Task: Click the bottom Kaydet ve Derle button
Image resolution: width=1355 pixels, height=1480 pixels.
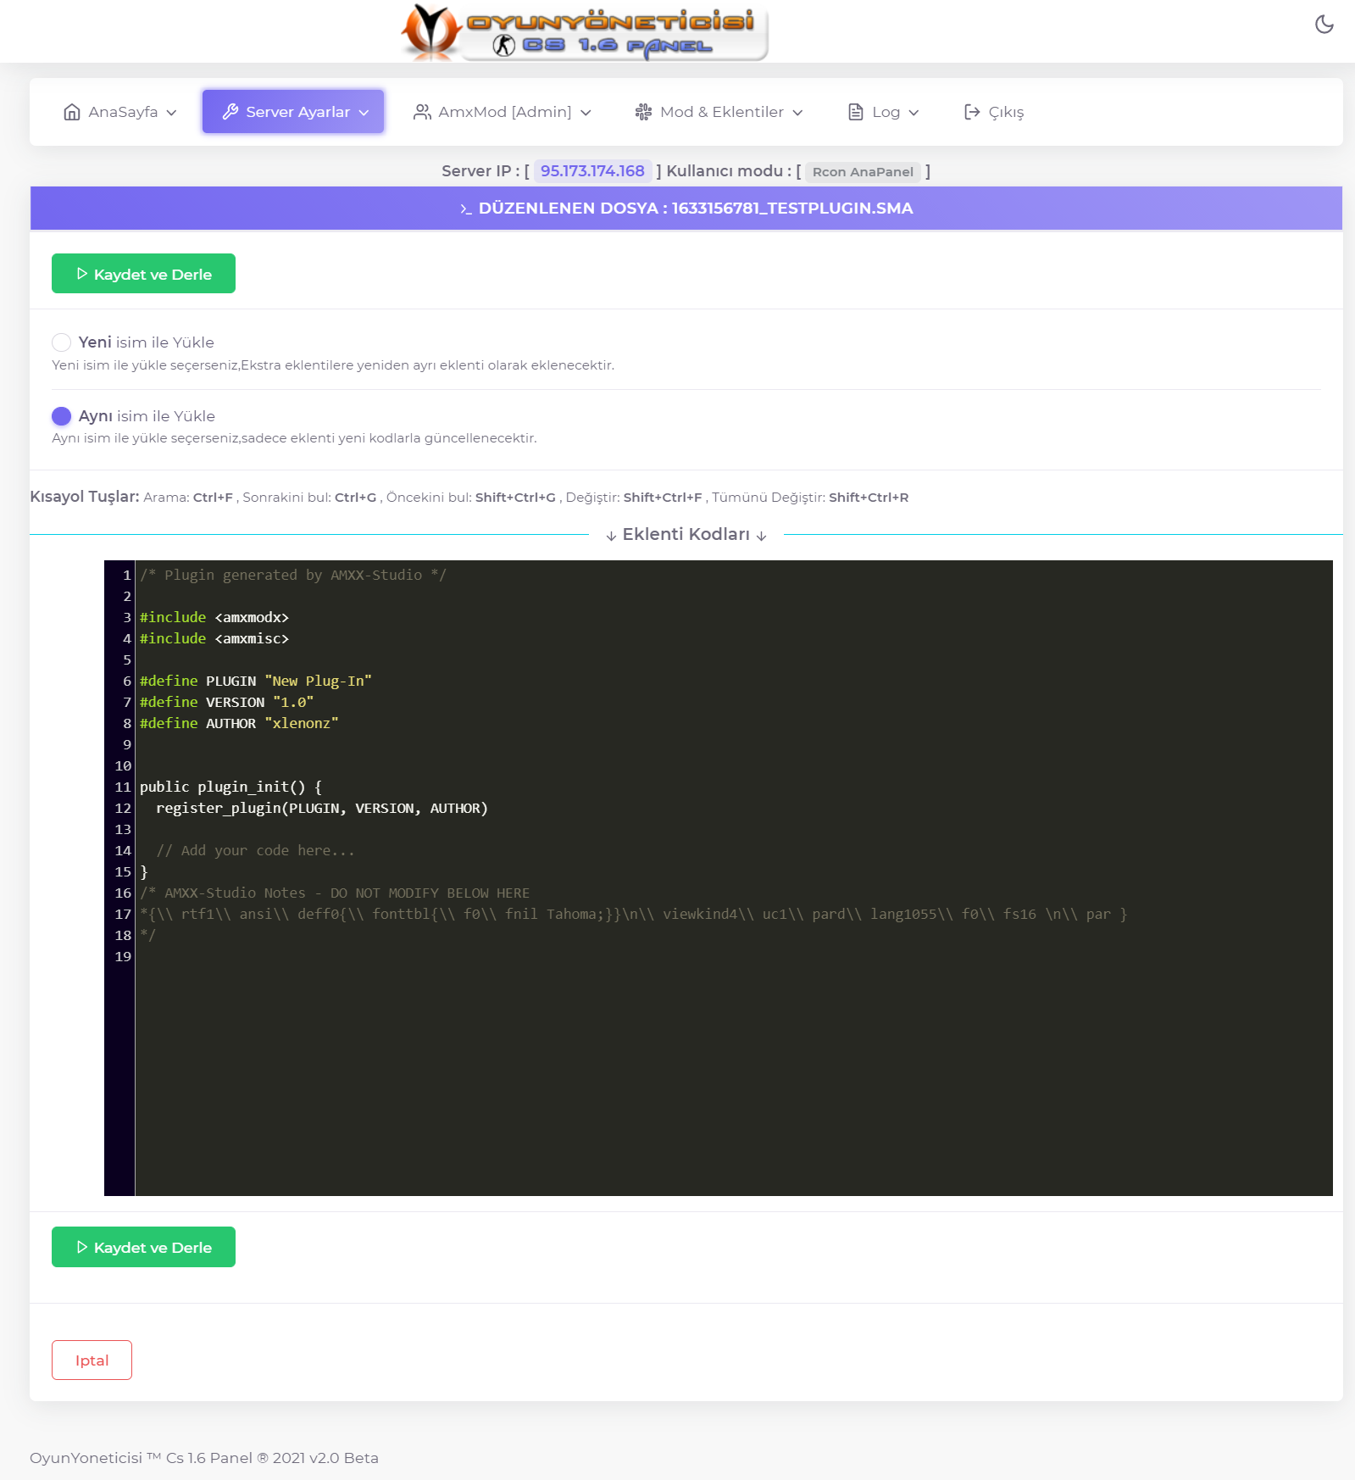Action: [x=143, y=1247]
